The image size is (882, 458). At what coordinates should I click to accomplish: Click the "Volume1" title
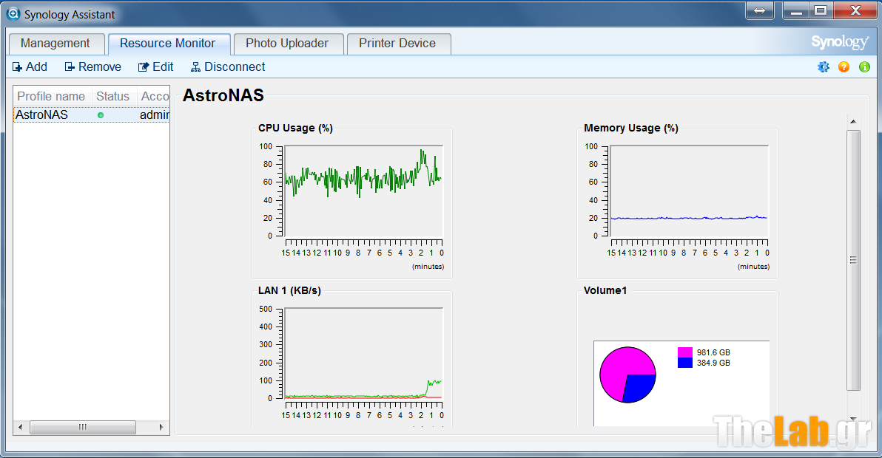(x=605, y=291)
